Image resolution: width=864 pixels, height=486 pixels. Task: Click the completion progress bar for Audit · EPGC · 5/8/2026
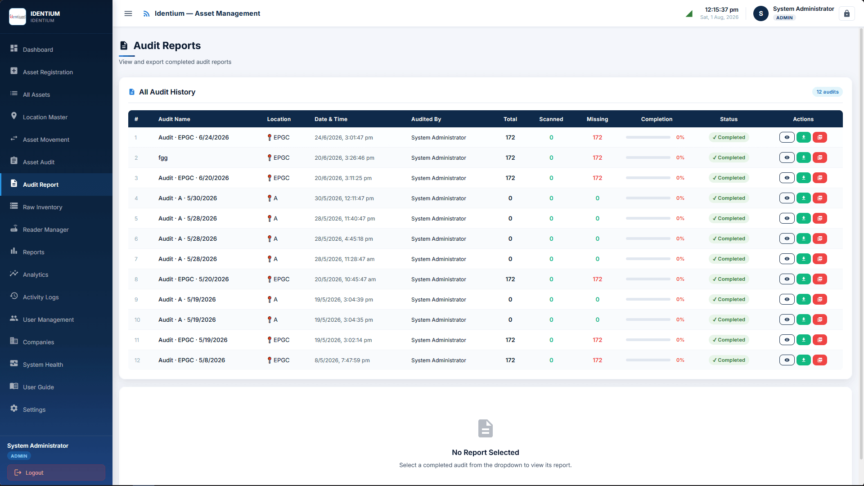pyautogui.click(x=648, y=360)
